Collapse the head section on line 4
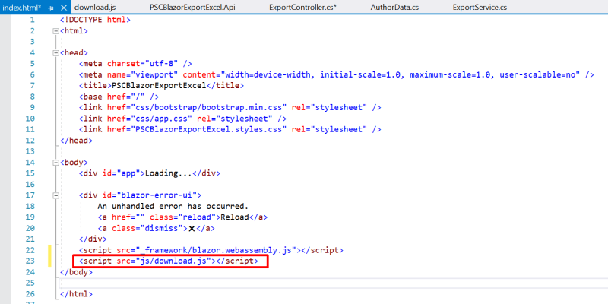 pos(55,52)
